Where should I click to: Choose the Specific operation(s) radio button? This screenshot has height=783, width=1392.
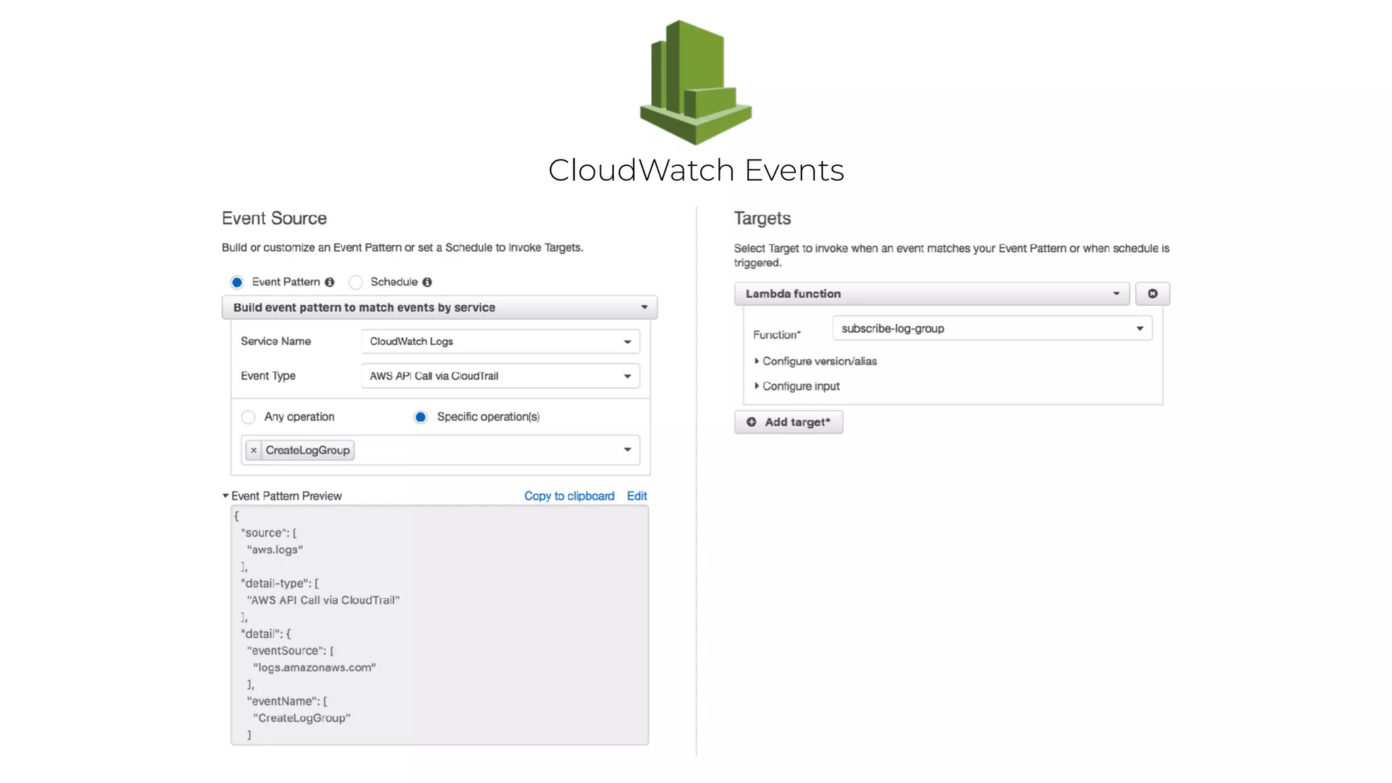(x=421, y=417)
